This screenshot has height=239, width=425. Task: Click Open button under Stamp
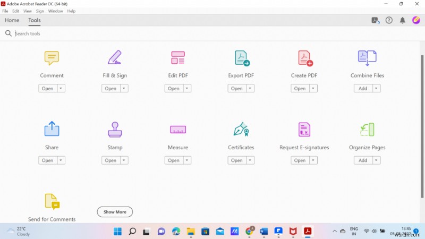pyautogui.click(x=111, y=160)
